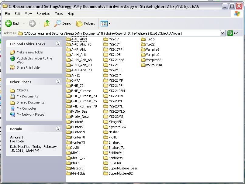Click the folder icon in address bar
The width and height of the screenshot is (245, 184).
(20, 33)
